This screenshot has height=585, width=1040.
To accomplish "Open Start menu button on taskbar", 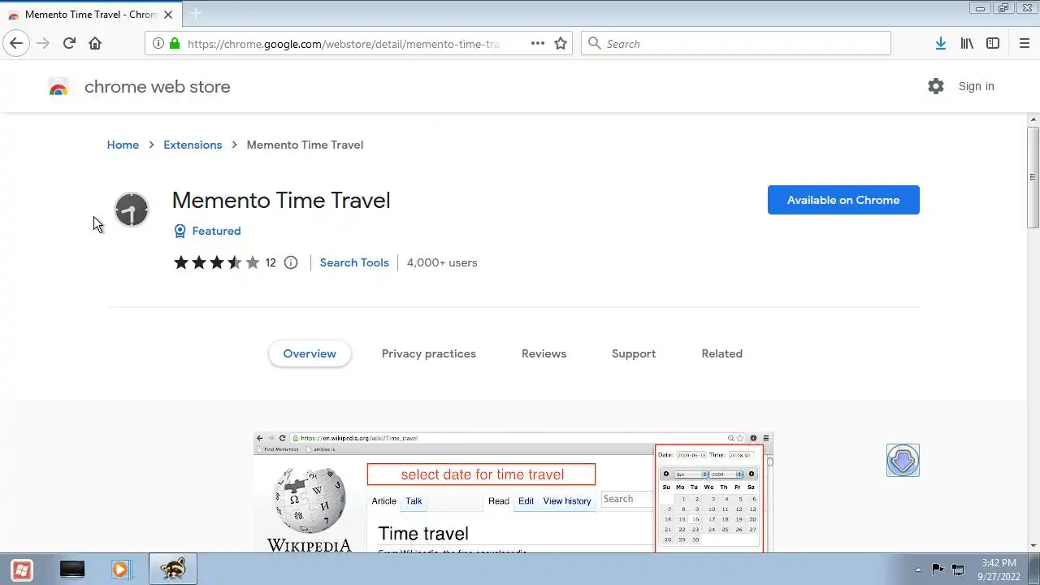I will click(x=22, y=570).
